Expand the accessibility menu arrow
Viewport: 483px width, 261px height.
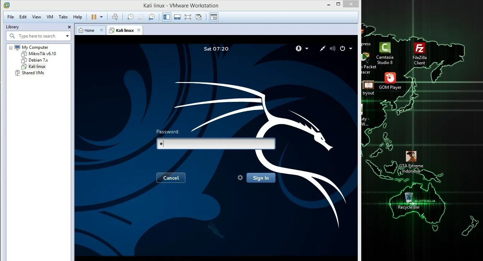pos(307,48)
